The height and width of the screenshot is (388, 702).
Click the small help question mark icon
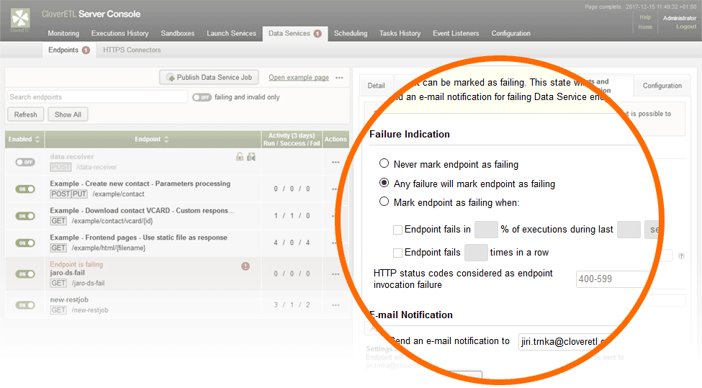tap(681, 256)
